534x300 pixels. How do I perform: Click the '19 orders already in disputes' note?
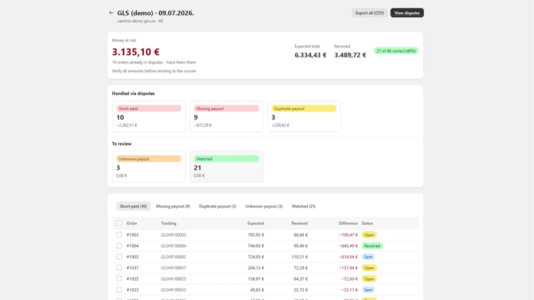pos(154,62)
